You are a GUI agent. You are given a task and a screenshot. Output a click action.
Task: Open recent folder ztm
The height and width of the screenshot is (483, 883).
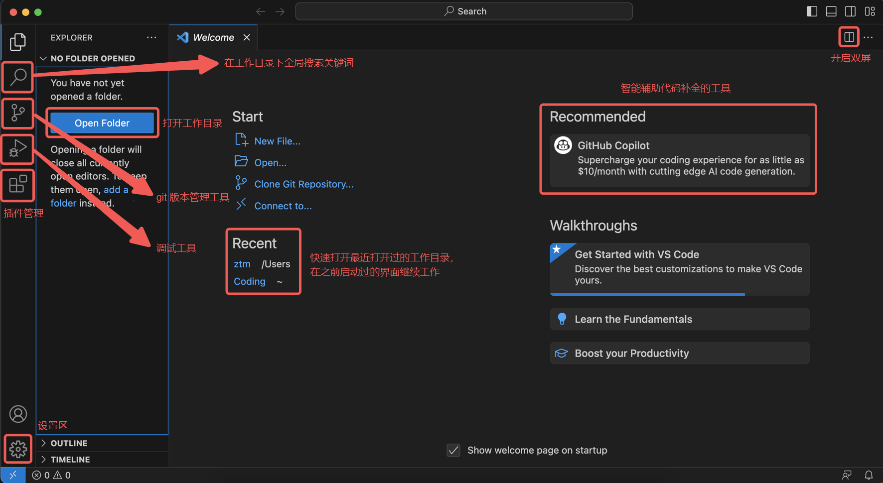pyautogui.click(x=242, y=264)
